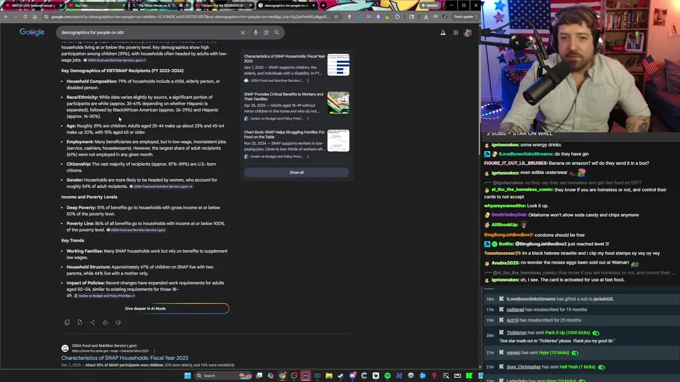The height and width of the screenshot is (382, 680).
Task: Copy the AI overview text
Action: click(67, 323)
